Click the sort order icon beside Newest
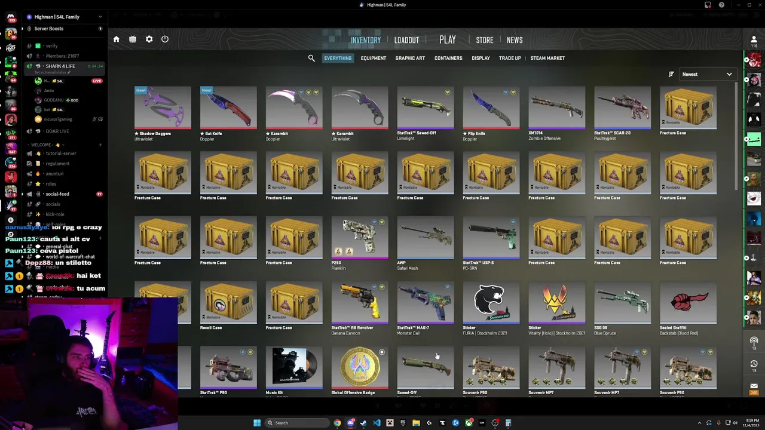The image size is (765, 430). 671,74
